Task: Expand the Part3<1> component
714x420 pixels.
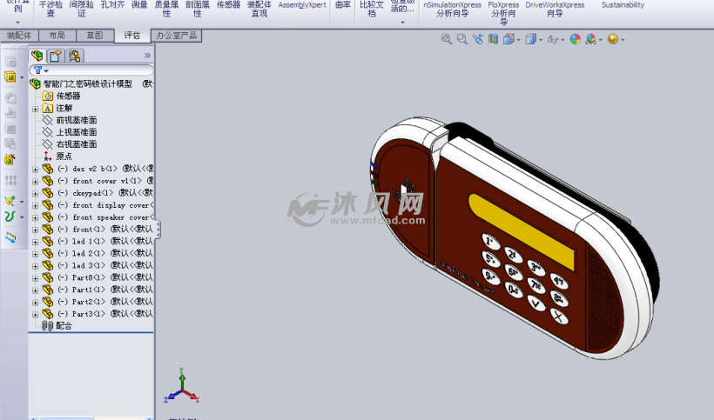Action: 35,314
